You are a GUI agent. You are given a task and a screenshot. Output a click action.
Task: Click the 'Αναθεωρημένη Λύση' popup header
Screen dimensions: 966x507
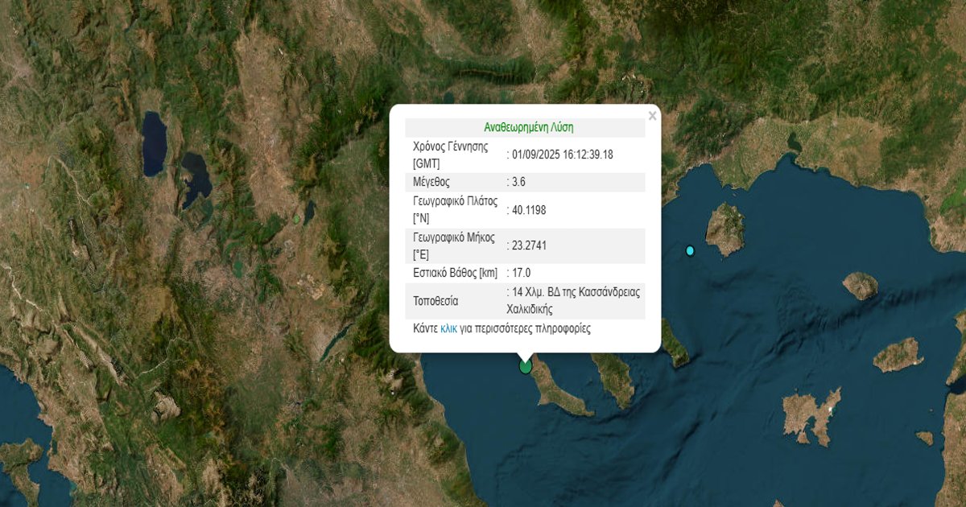[528, 127]
